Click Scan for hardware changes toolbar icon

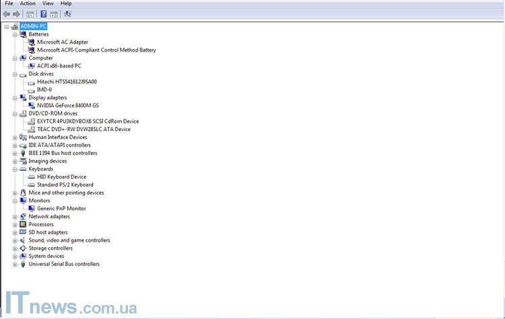pos(67,13)
